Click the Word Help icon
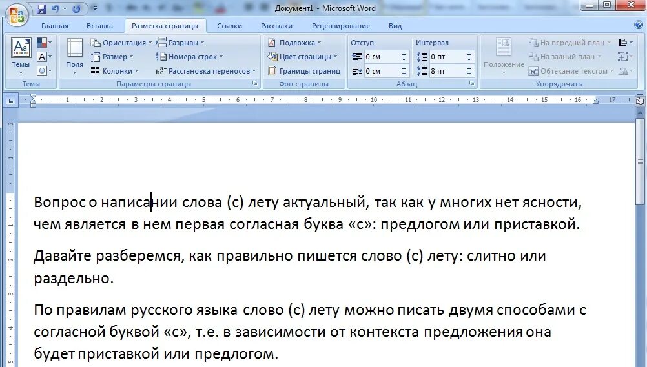This screenshot has width=647, height=367. click(639, 25)
